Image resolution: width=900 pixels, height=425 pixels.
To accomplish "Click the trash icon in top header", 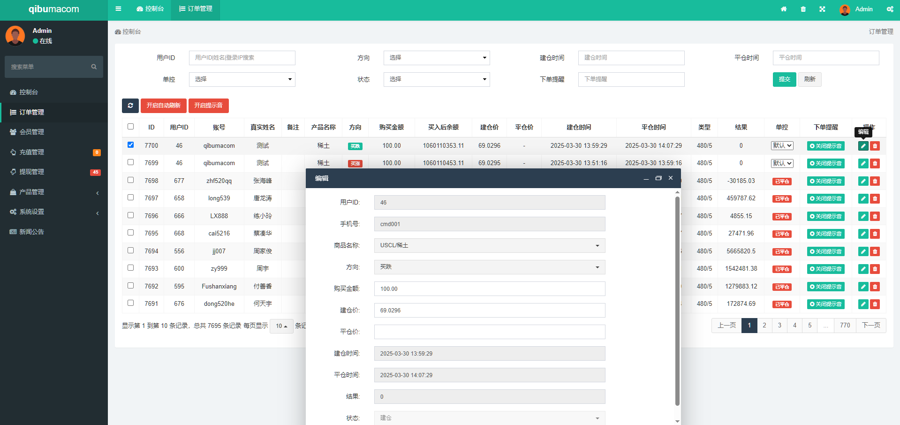I will [x=803, y=9].
